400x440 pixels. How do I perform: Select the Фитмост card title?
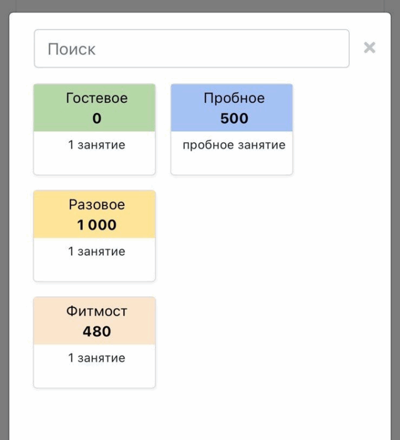[97, 312]
